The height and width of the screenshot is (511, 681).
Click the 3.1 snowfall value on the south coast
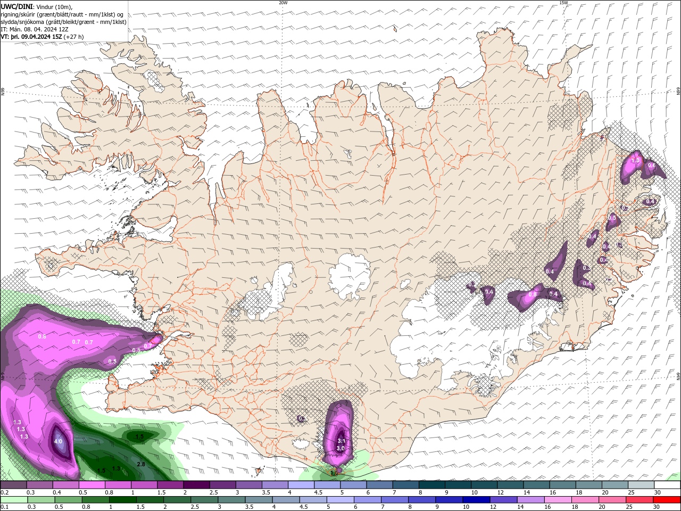(342, 441)
